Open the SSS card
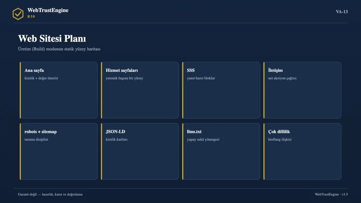The height and width of the screenshot is (203, 361). pyautogui.click(x=221, y=90)
